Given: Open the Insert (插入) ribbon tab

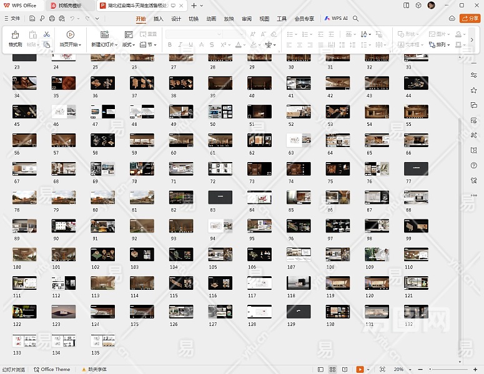Looking at the screenshot, I should (x=159, y=19).
